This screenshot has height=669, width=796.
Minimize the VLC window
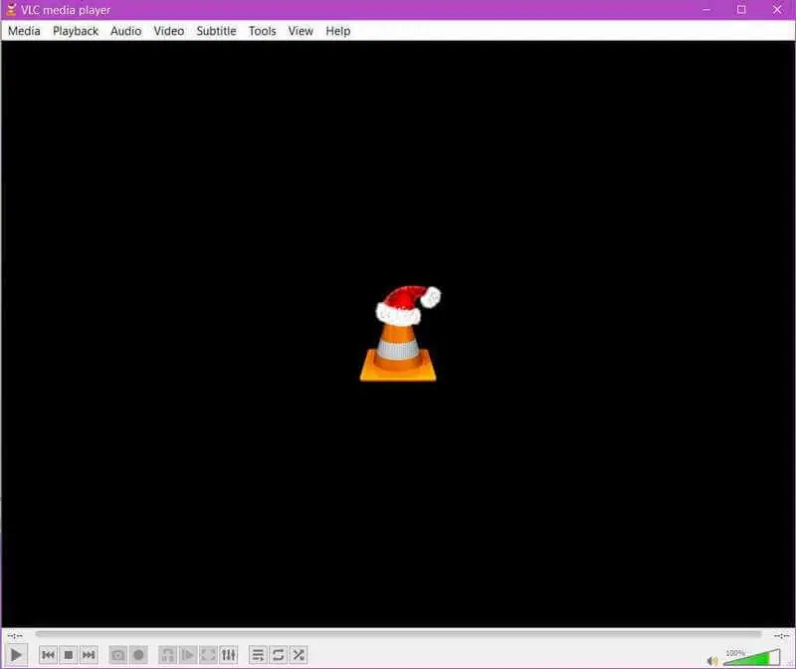tap(706, 10)
